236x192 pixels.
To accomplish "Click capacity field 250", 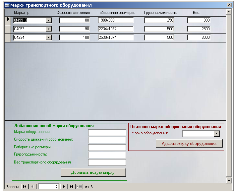I will pyautogui.click(x=159, y=20).
